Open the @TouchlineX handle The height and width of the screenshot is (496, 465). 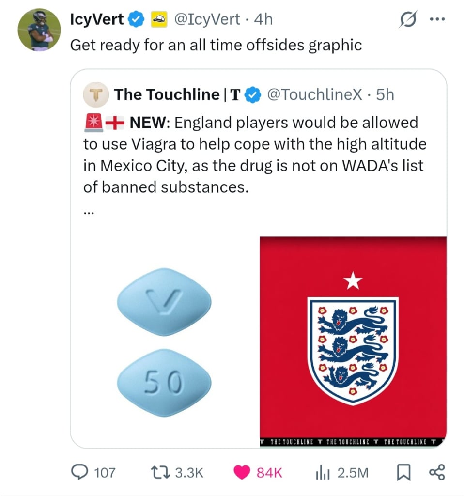tap(315, 94)
